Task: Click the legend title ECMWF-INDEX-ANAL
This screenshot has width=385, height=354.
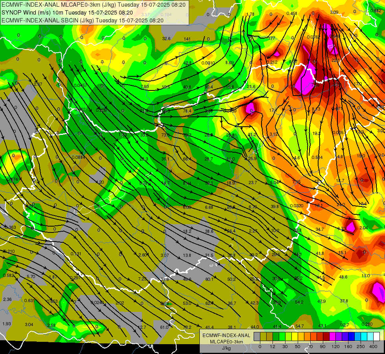Action: (x=226, y=336)
